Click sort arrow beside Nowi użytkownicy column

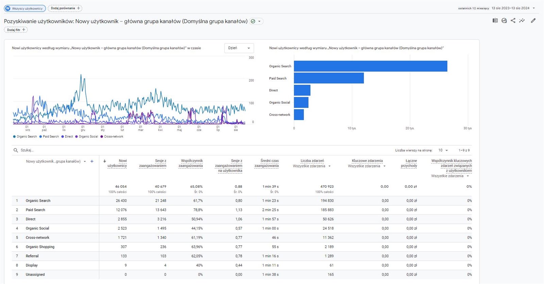[x=105, y=161]
